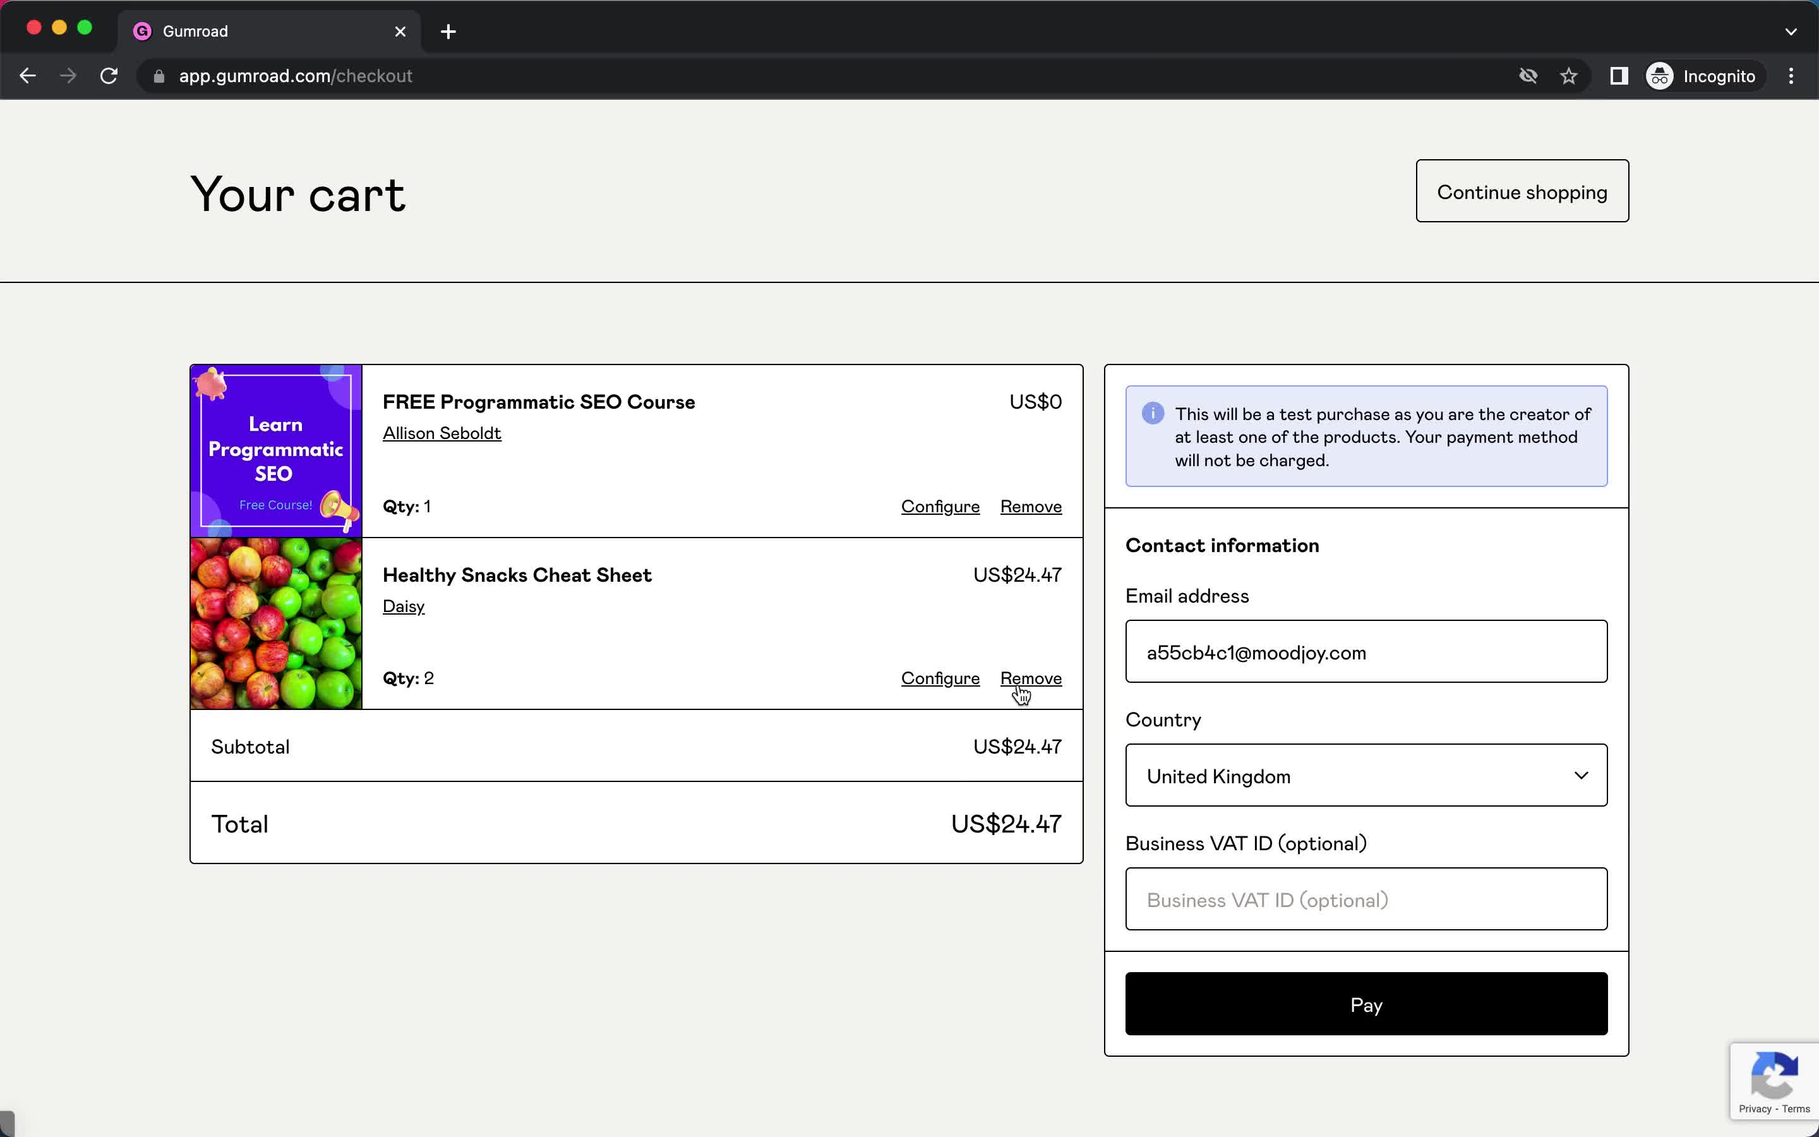Click the address bar URL

pos(296,76)
